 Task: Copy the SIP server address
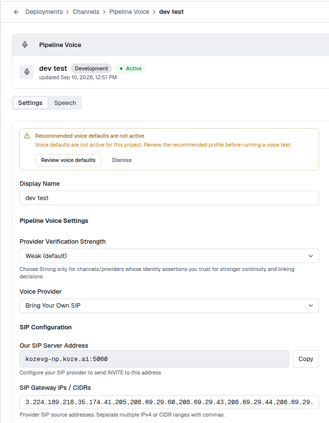306,359
